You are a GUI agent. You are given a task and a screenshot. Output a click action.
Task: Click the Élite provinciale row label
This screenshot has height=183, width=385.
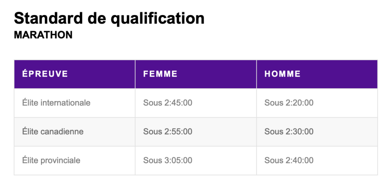pos(51,160)
